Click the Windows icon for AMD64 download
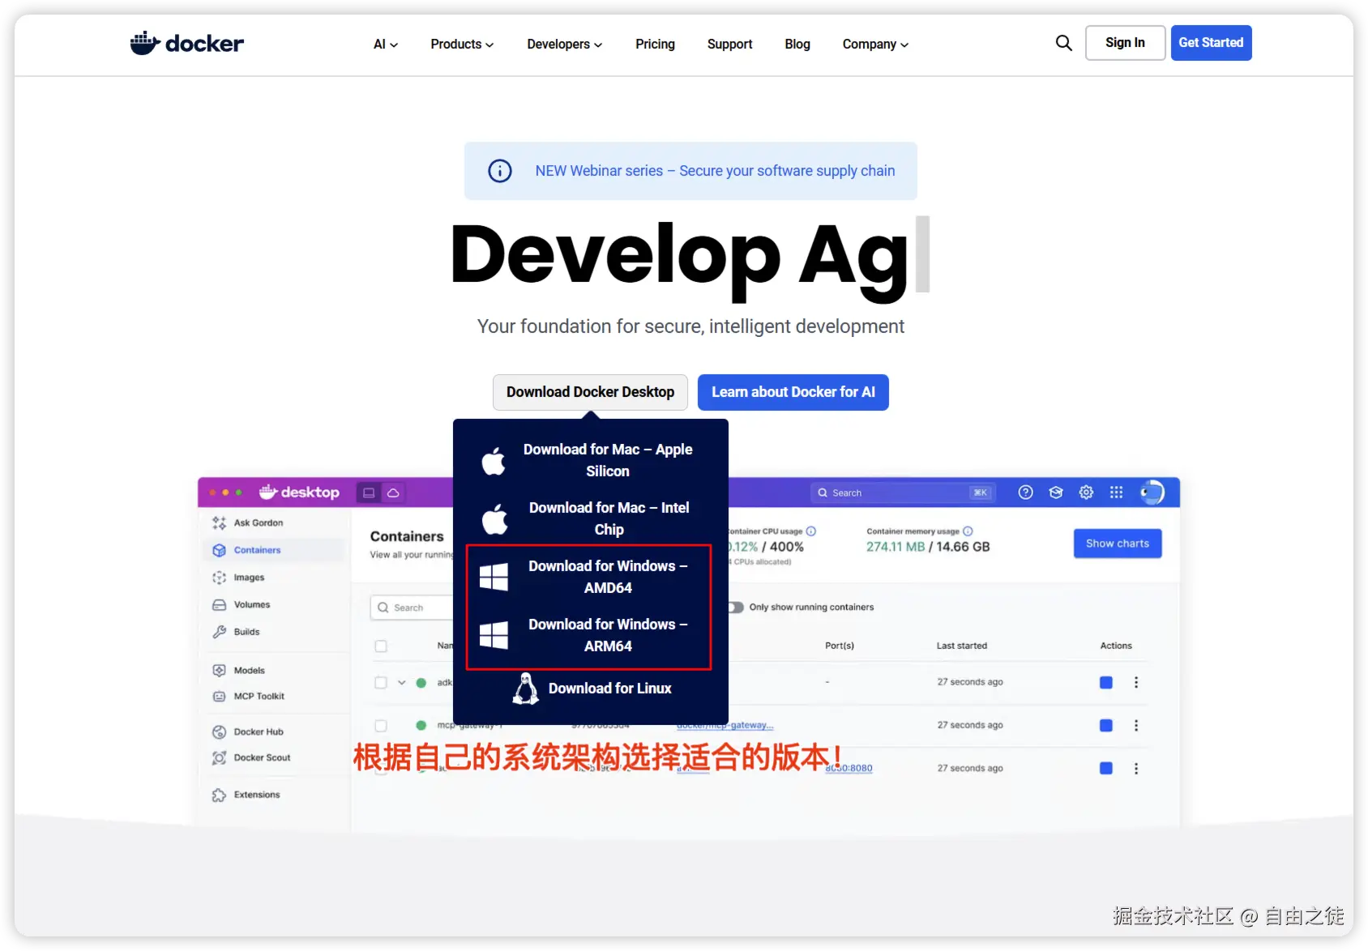 pyautogui.click(x=494, y=577)
